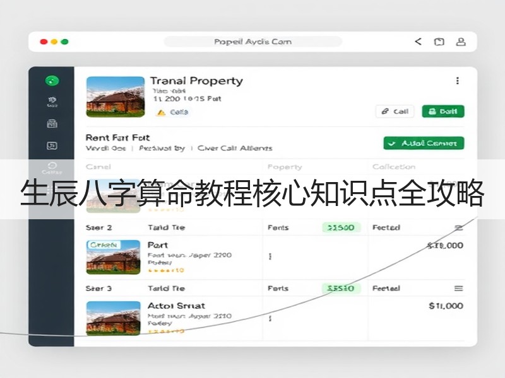Open the Tranal Property header thumbnail
Image resolution: width=505 pixels, height=378 pixels.
[x=116, y=97]
